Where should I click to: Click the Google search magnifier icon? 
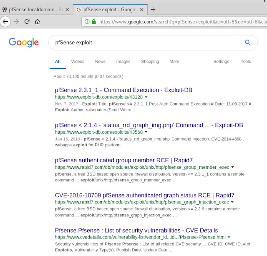click(x=247, y=43)
